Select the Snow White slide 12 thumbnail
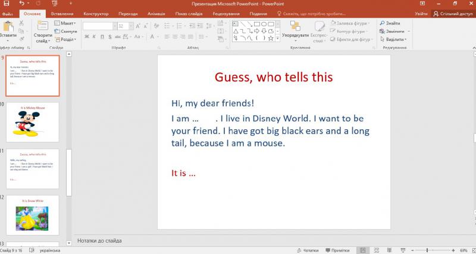This screenshot has height=254, width=476. click(33, 215)
